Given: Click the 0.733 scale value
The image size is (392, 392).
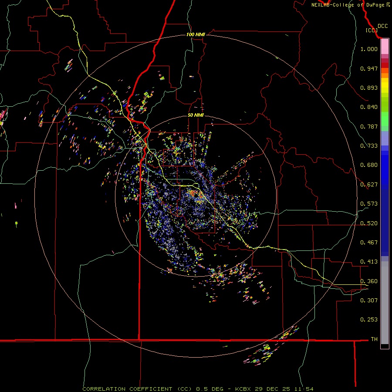Looking at the screenshot, I should [369, 146].
